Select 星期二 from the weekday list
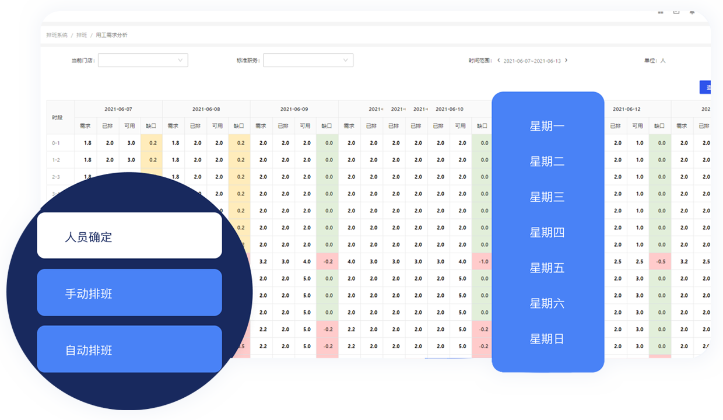The height and width of the screenshot is (420, 723). click(x=547, y=162)
